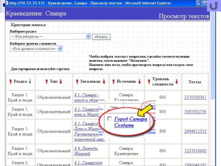The width and height of the screenshot is (221, 166).
Task: Click the up arrow next to Тип
Action: click(x=47, y=82)
